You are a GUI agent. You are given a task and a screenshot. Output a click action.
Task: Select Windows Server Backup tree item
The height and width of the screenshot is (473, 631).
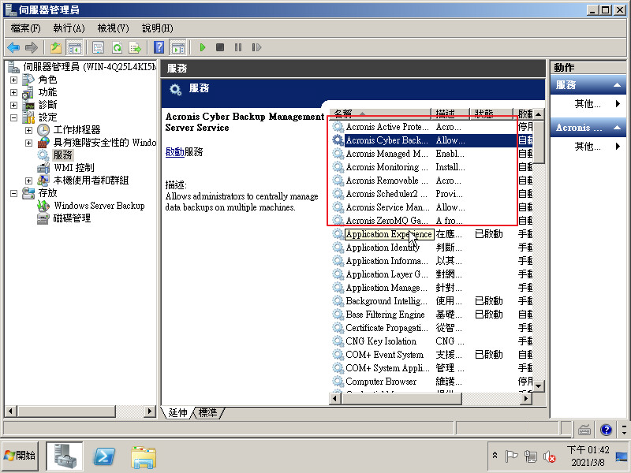click(x=99, y=206)
